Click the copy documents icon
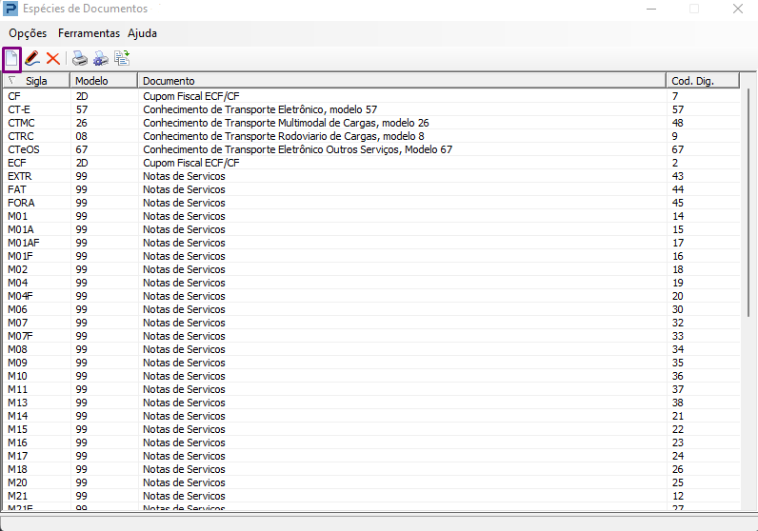Image resolution: width=758 pixels, height=531 pixels. (x=122, y=58)
